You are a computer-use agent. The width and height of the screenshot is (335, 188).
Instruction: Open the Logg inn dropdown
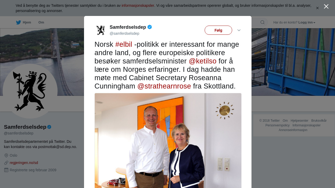pyautogui.click(x=307, y=22)
